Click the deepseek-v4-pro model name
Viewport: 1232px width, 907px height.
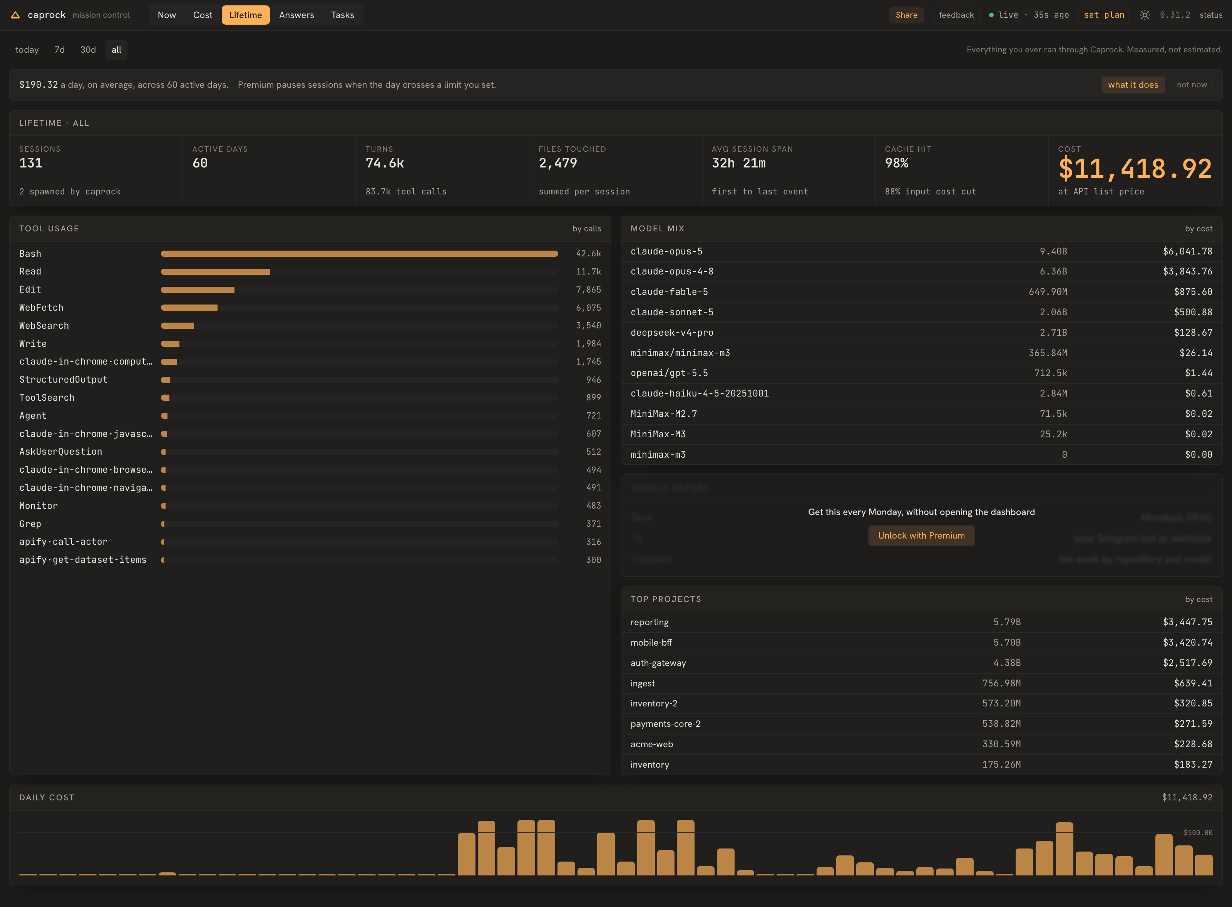(x=672, y=333)
